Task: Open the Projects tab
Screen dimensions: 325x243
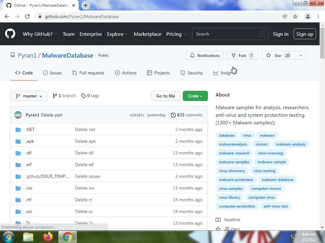Action: [x=158, y=73]
